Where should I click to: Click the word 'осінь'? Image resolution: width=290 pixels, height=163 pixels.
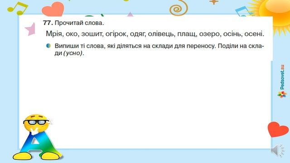233,34
